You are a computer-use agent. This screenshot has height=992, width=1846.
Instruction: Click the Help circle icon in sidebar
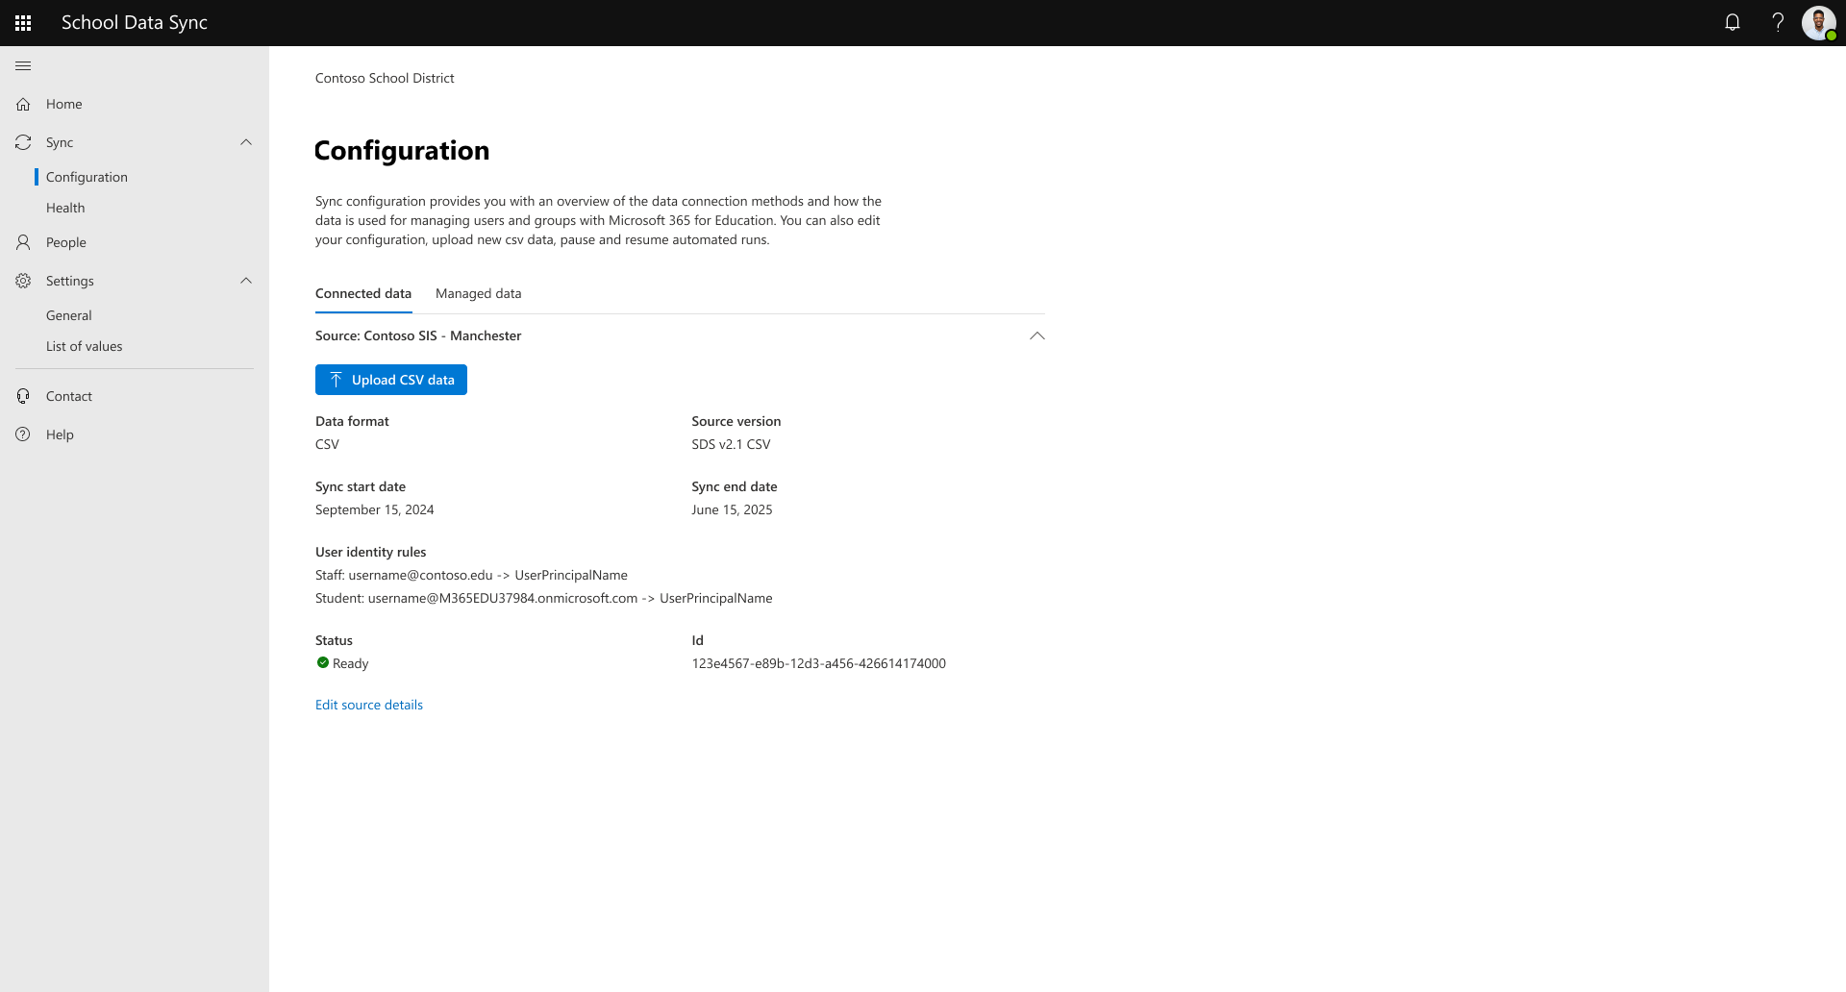coord(23,434)
